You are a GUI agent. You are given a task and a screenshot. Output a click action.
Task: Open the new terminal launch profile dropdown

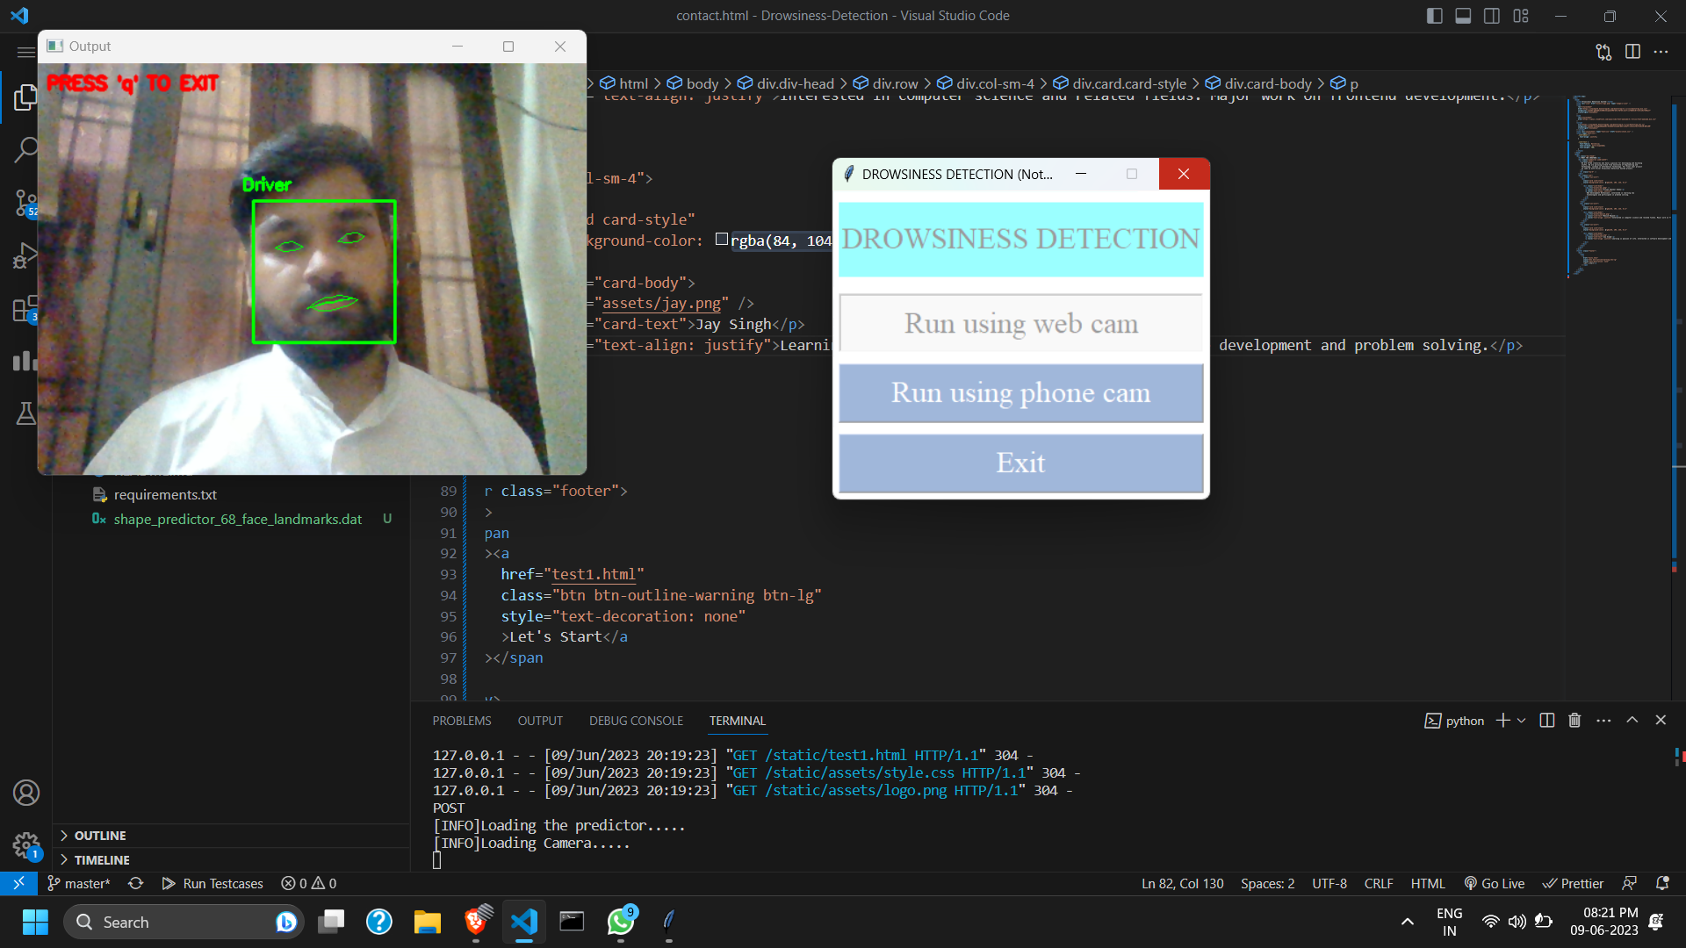click(x=1522, y=721)
